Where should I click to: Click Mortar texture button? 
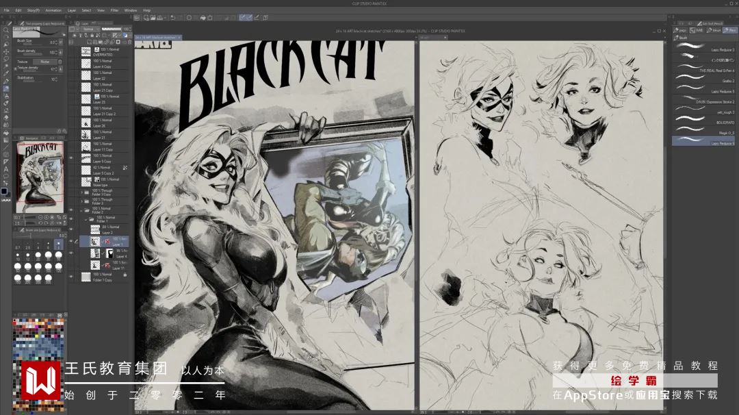tap(44, 62)
